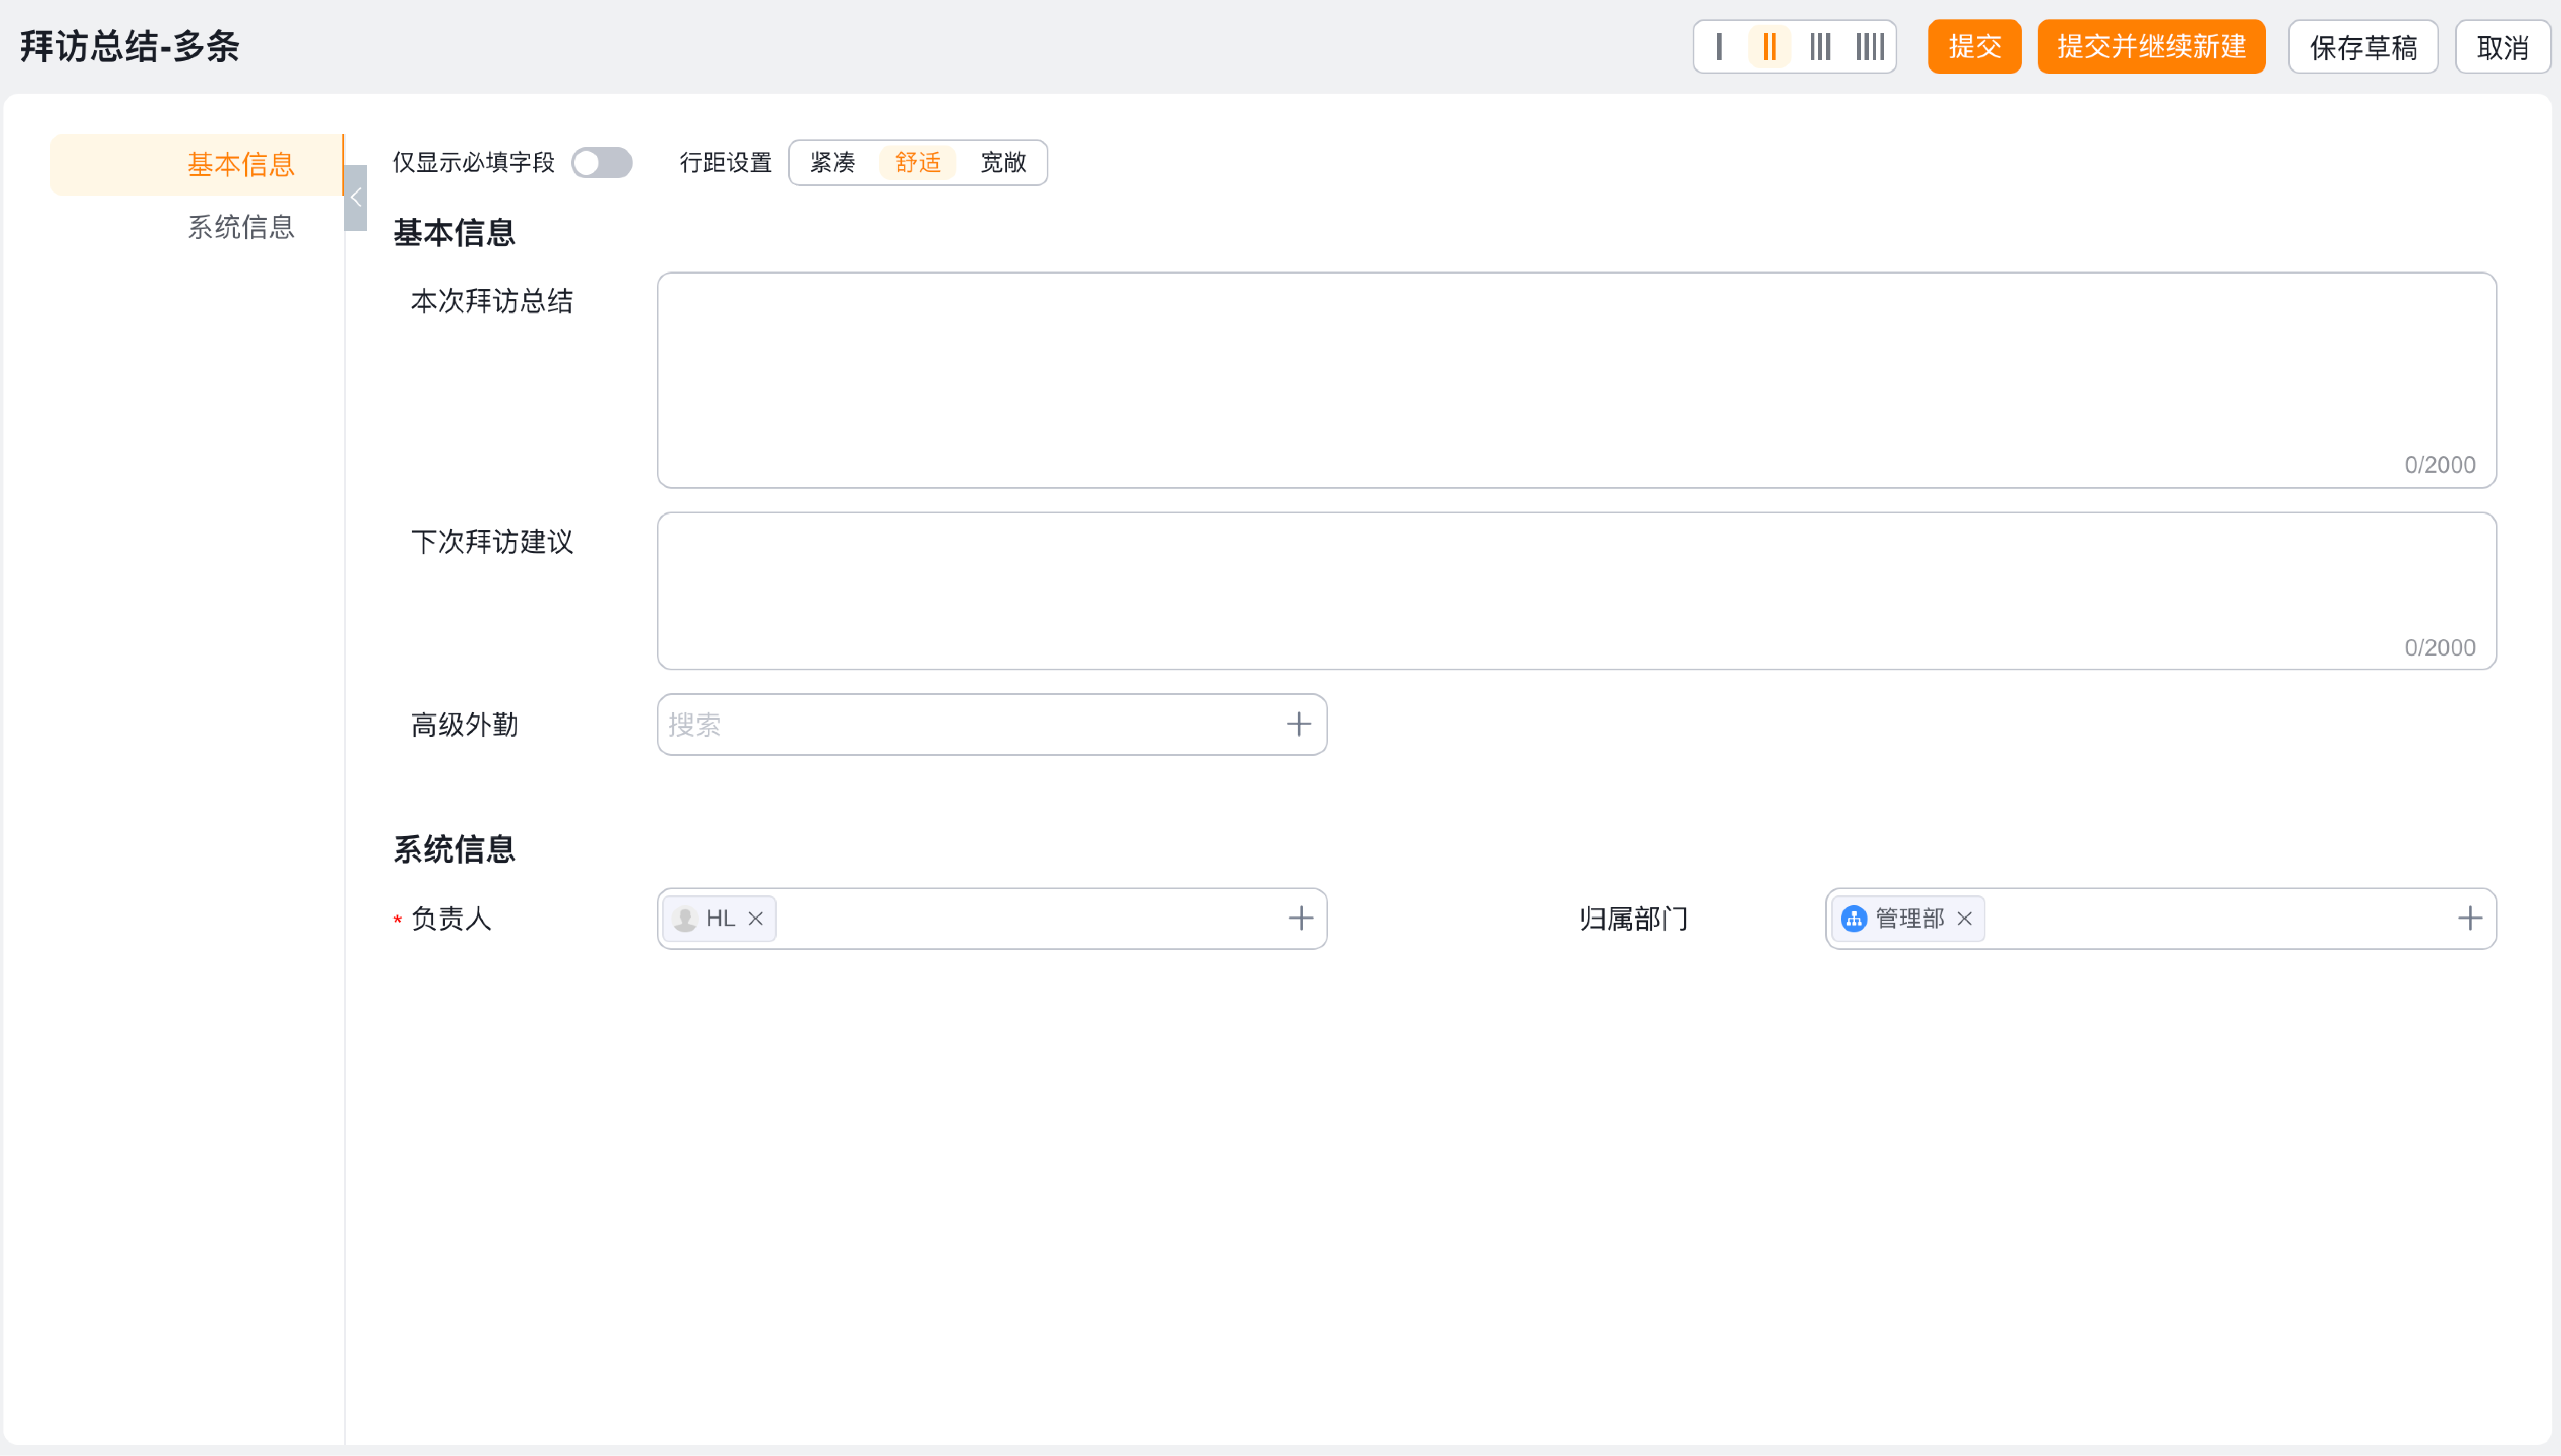
Task: Remove the 管理部 department tag
Action: pyautogui.click(x=1964, y=919)
